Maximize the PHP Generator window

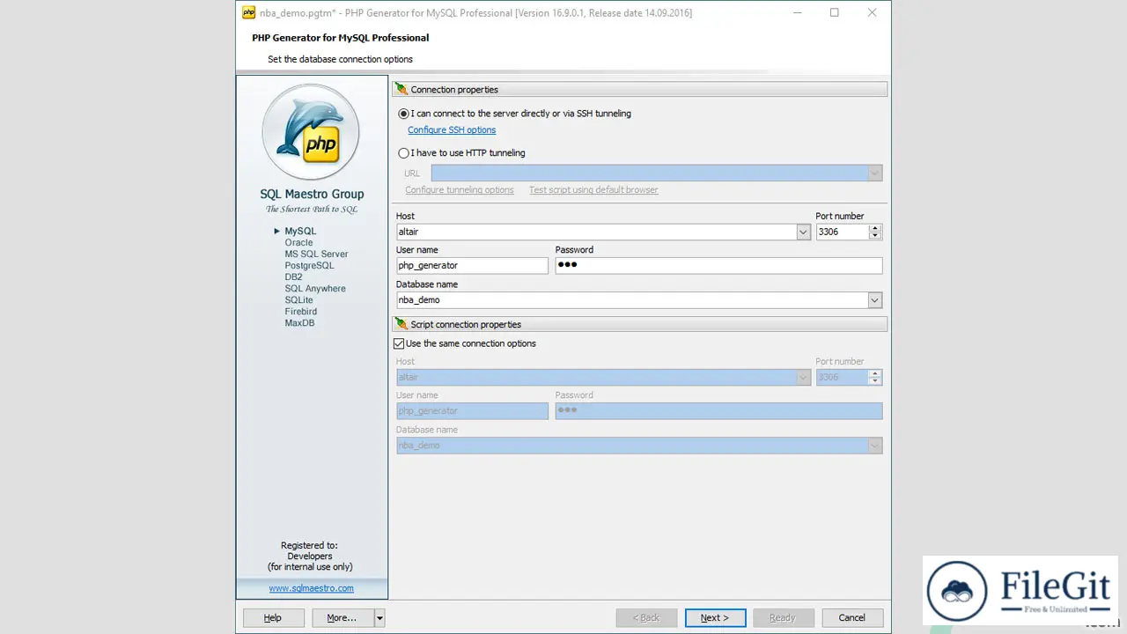click(835, 13)
